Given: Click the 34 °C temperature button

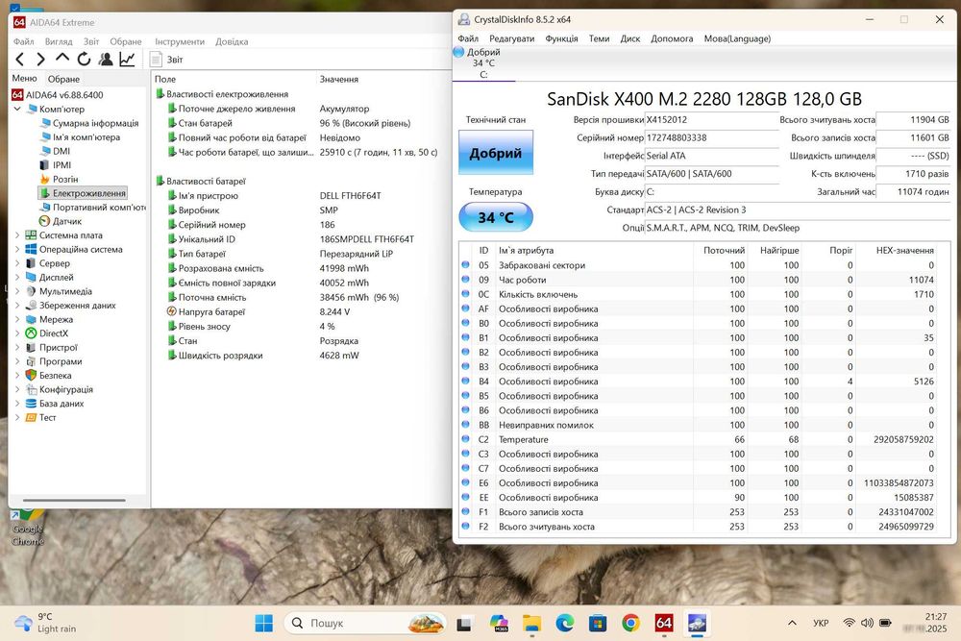Looking at the screenshot, I should click(496, 217).
